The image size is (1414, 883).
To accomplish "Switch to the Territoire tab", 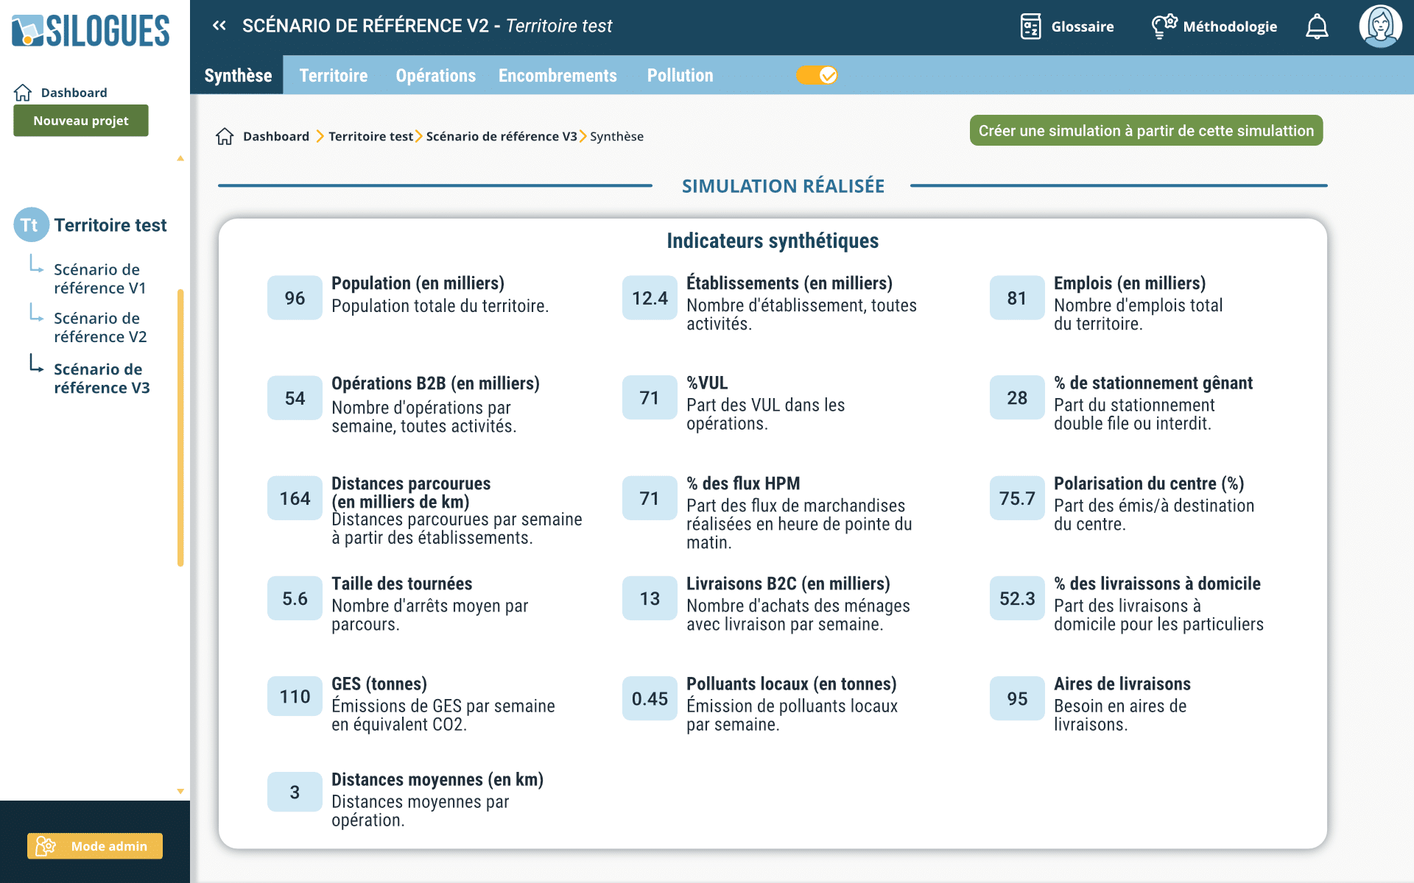I will [x=333, y=75].
